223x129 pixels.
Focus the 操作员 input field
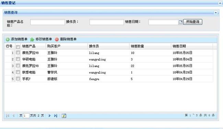(x=106, y=22)
